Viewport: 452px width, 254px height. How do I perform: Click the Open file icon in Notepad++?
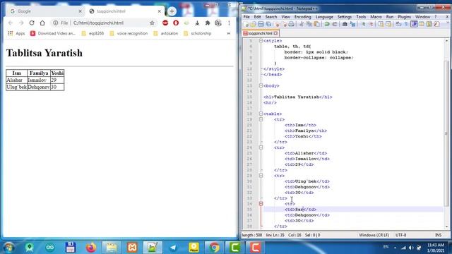(x=253, y=24)
